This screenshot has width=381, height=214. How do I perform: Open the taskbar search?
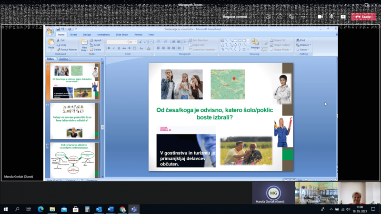coord(17,209)
